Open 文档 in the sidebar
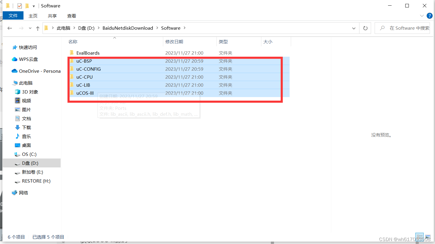Viewport: 435px width, 244px height. 26,118
